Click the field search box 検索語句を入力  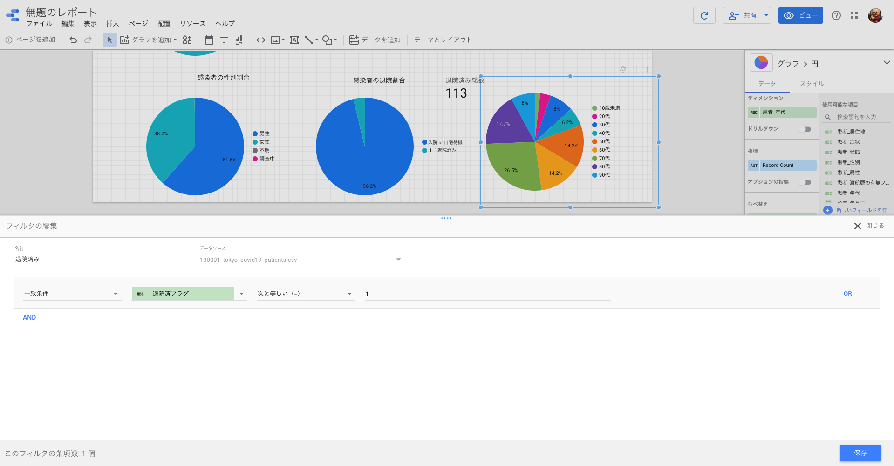click(857, 117)
